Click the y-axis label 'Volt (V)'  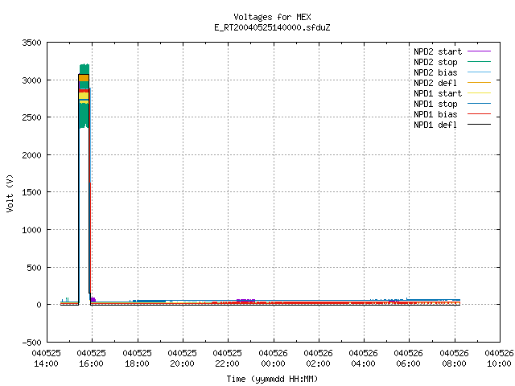(10, 193)
